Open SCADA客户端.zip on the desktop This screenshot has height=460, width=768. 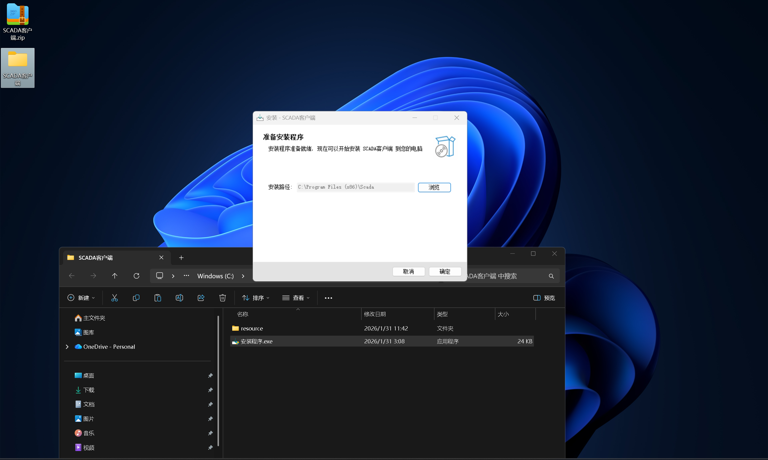point(17,22)
